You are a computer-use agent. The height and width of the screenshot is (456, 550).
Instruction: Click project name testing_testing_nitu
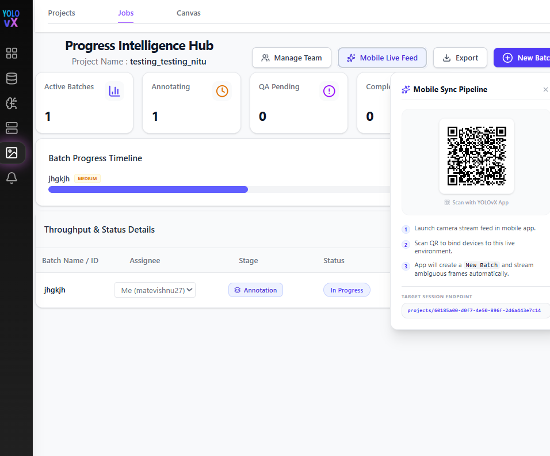[x=168, y=62]
